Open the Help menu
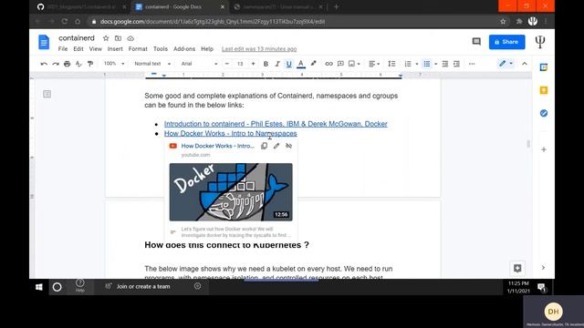 pos(207,48)
